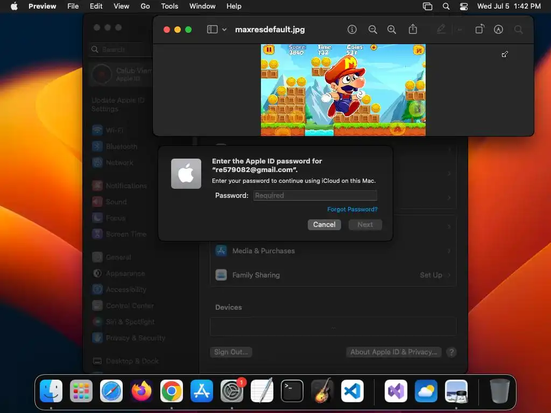Share the image with the Share icon
551x413 pixels.
pos(413,29)
